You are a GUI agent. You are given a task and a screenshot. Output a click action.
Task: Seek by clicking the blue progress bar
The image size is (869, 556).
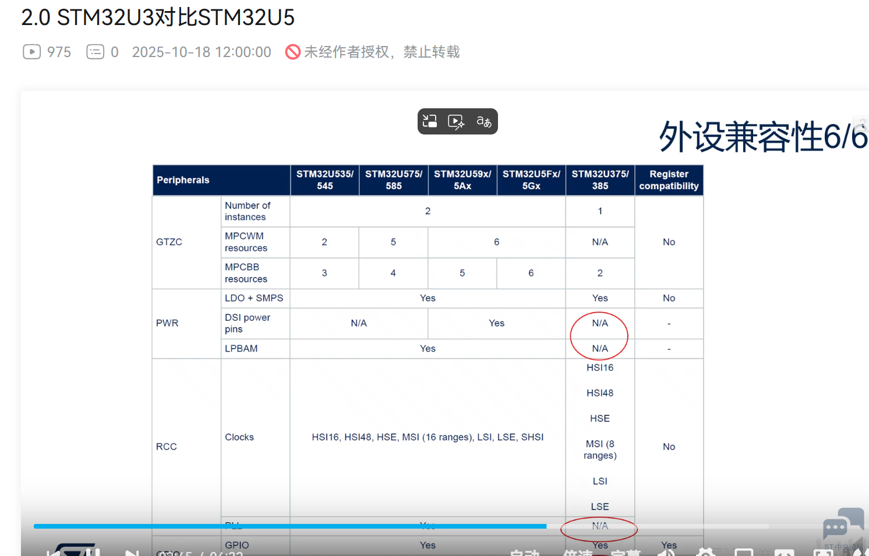click(x=291, y=526)
